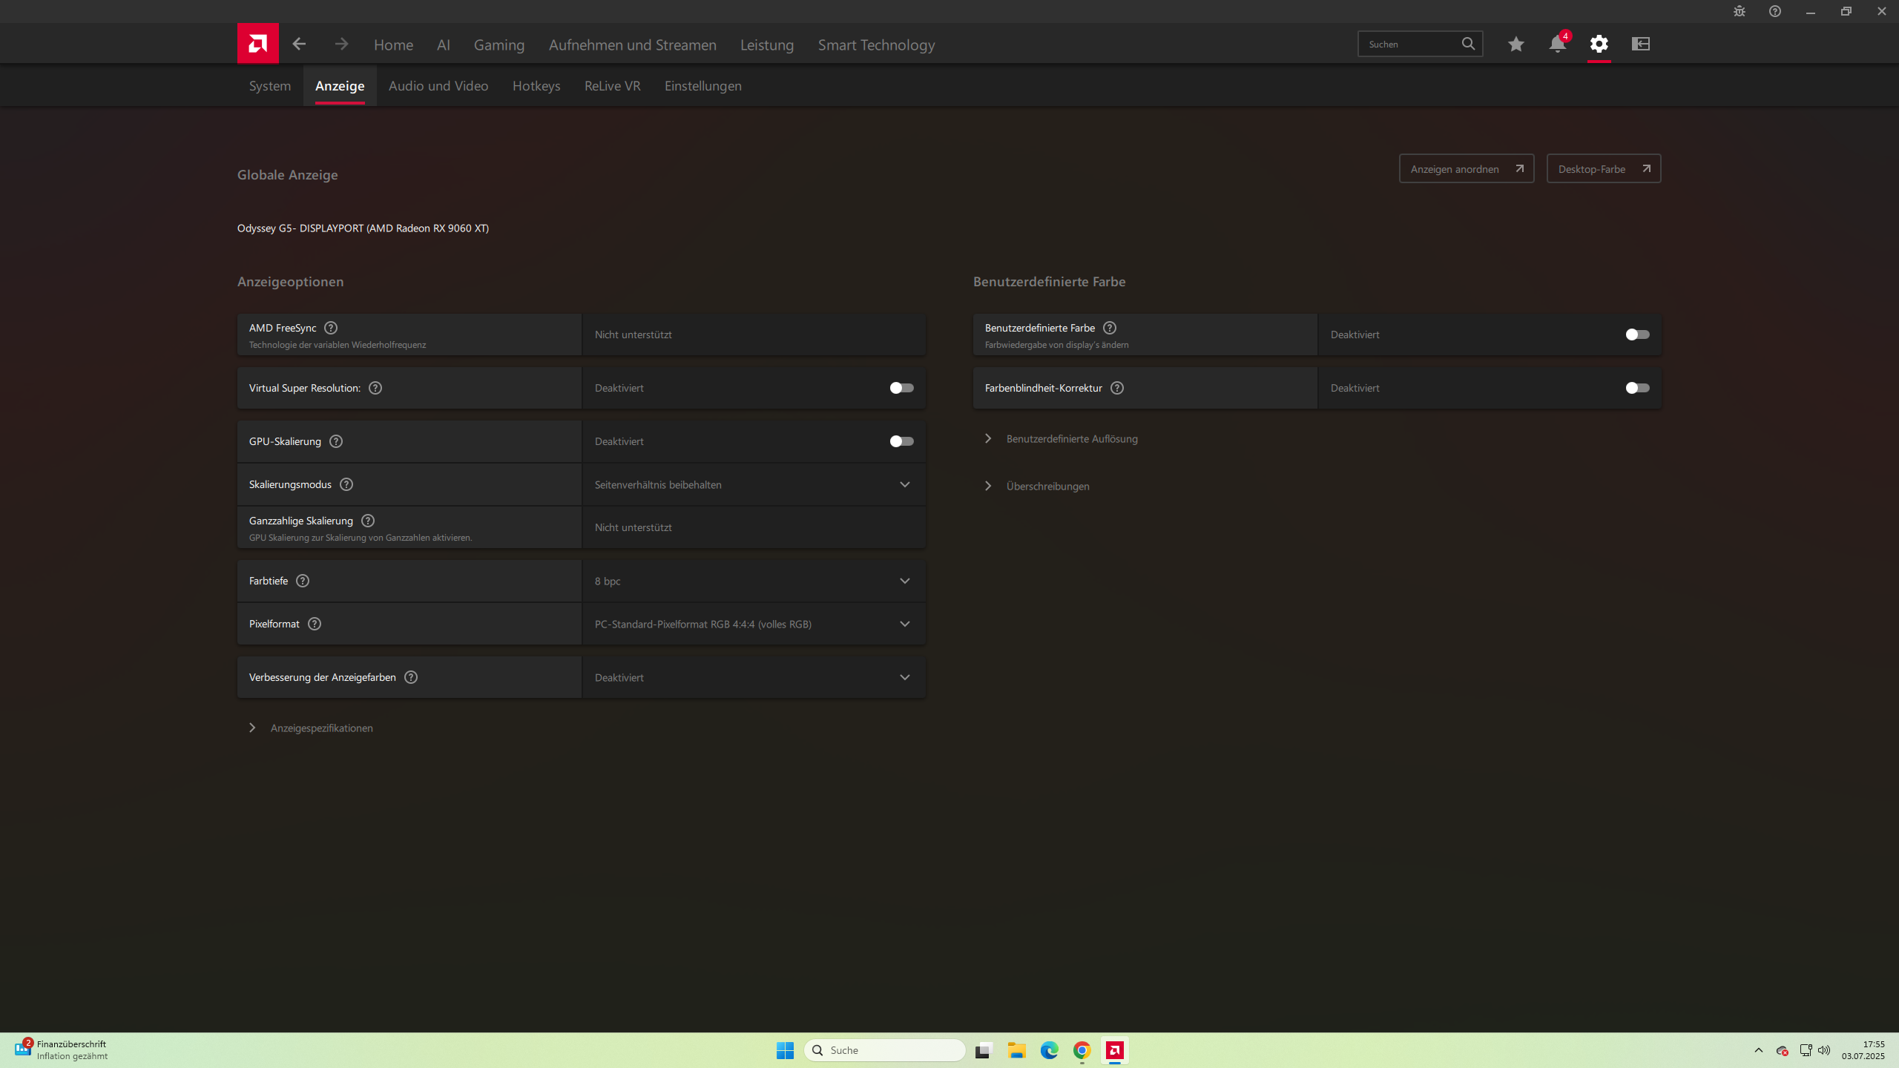Click the favorites star icon

click(x=1515, y=44)
